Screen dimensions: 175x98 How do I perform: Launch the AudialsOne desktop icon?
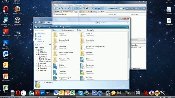(x=17, y=21)
